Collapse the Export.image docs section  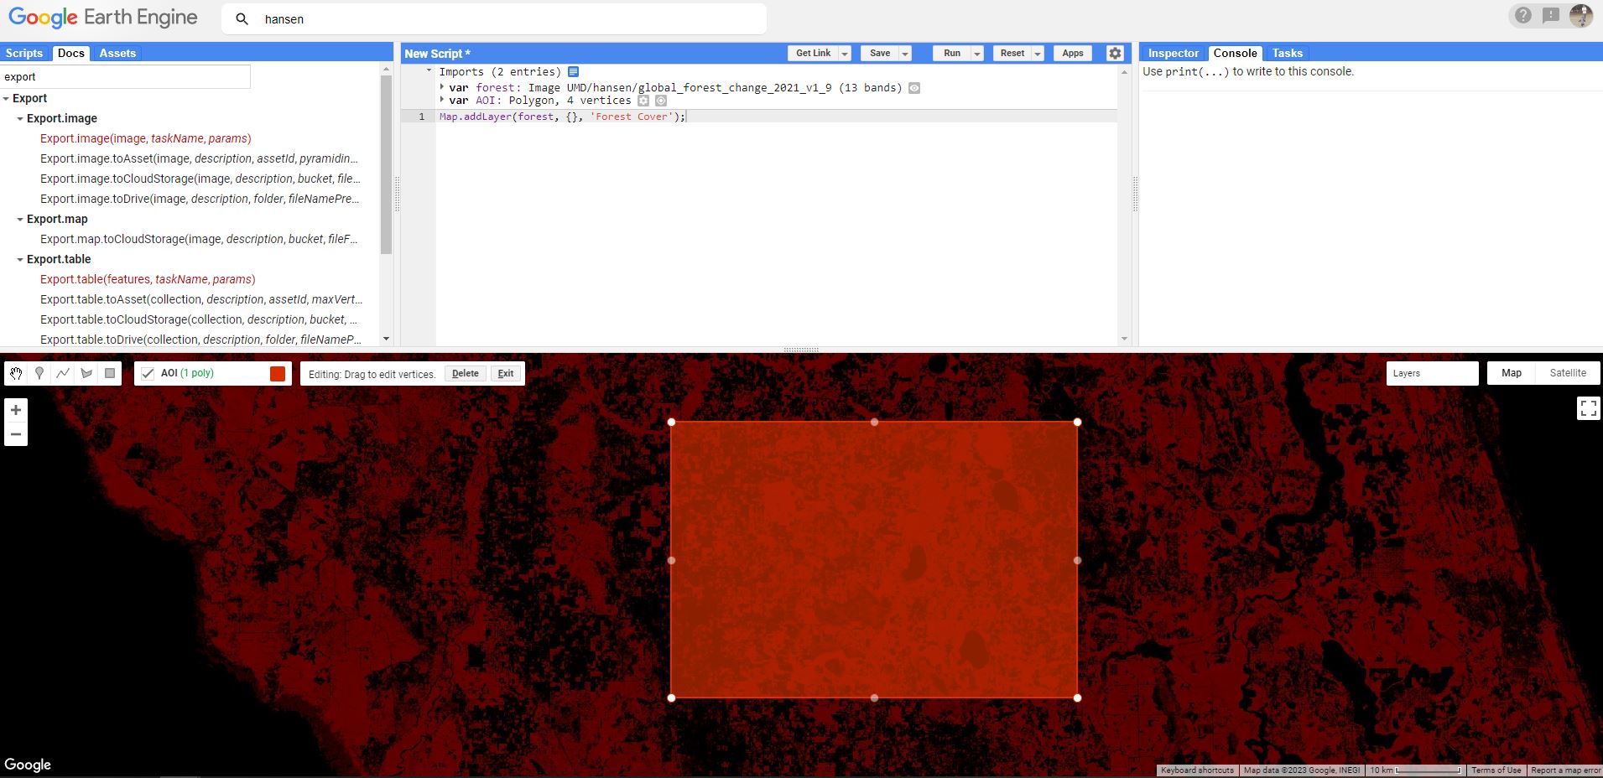click(20, 119)
